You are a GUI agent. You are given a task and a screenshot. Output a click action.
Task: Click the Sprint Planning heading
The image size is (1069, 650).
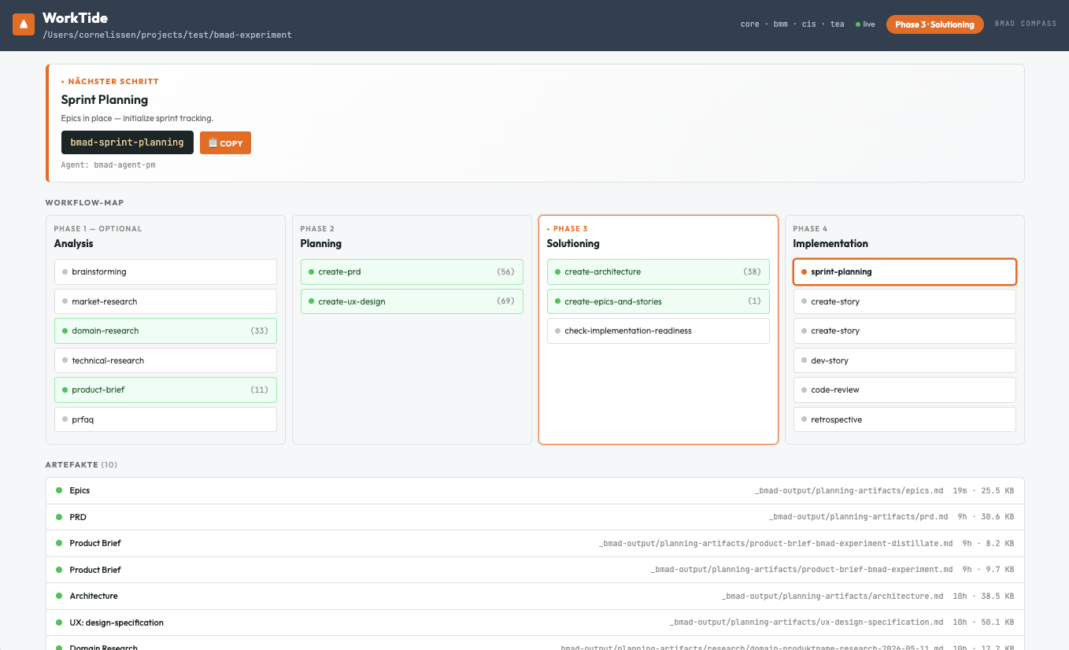click(105, 100)
